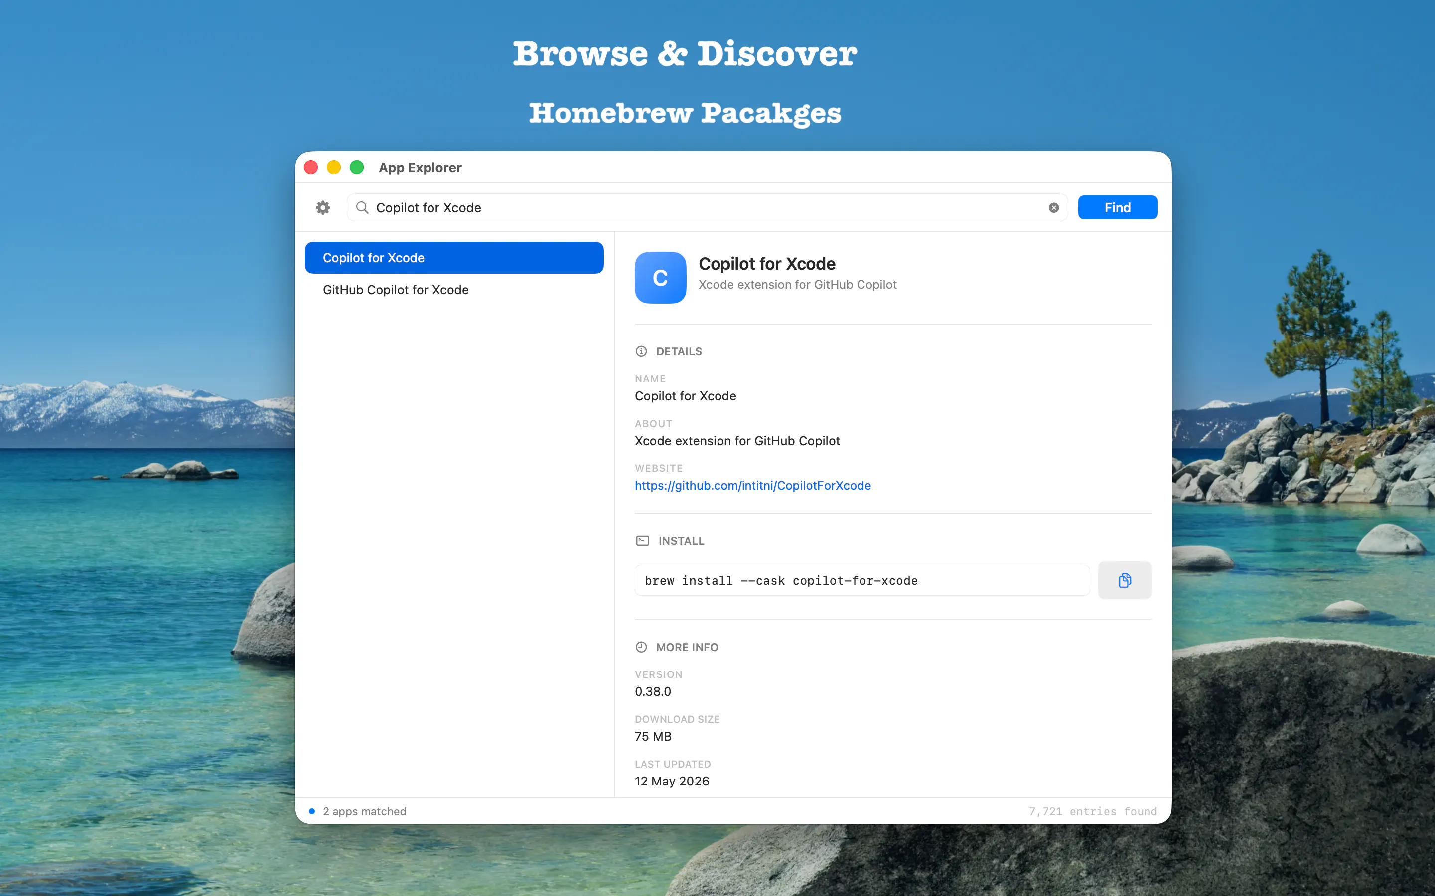The image size is (1435, 896).
Task: Click the Name value Copilot for Xcode
Action: (x=685, y=396)
